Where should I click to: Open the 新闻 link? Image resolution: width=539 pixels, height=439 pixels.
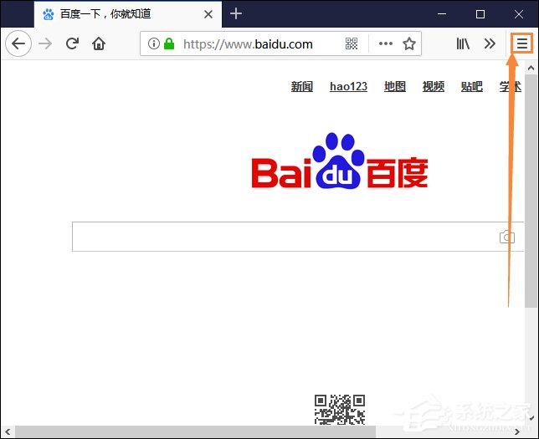(302, 87)
